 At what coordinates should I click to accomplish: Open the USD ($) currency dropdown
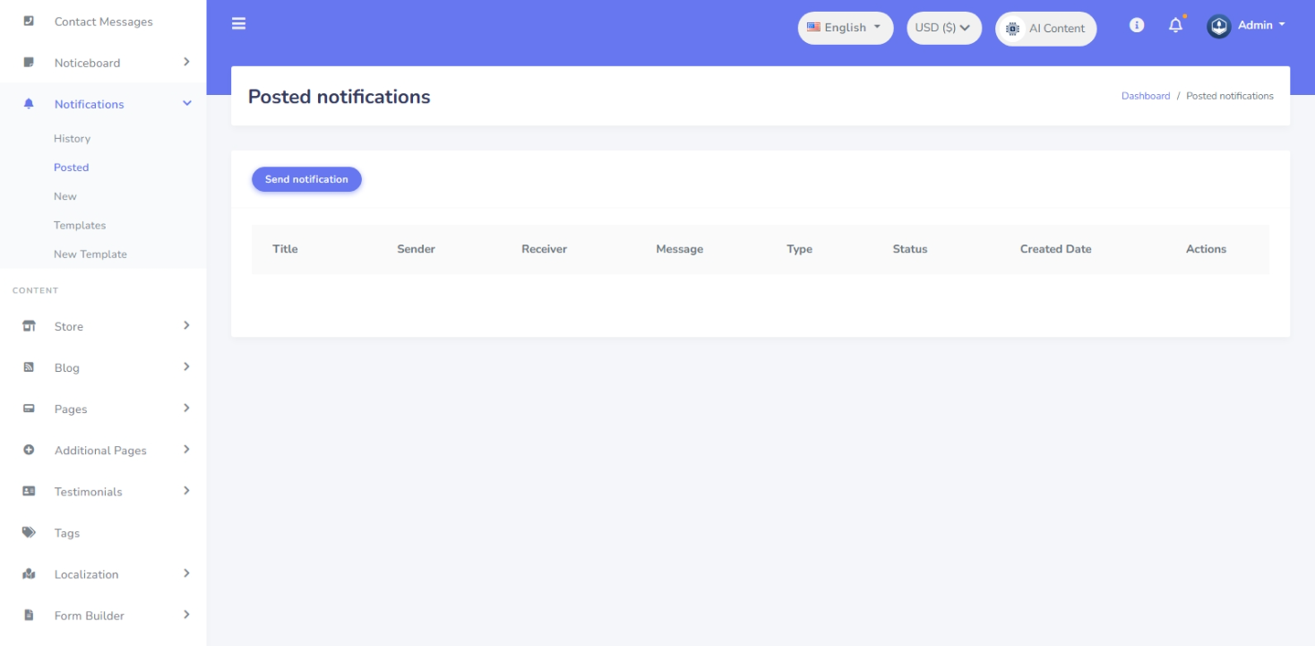(944, 28)
